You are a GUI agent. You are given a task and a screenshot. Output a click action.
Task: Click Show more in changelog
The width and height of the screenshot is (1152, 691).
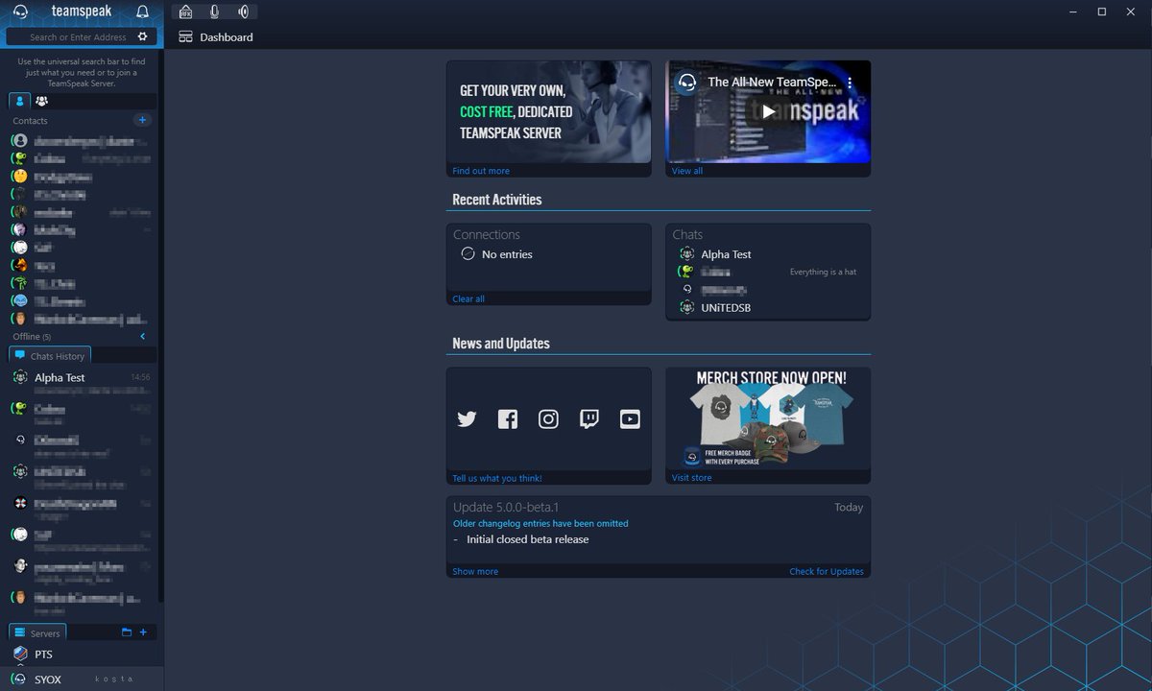click(x=475, y=571)
